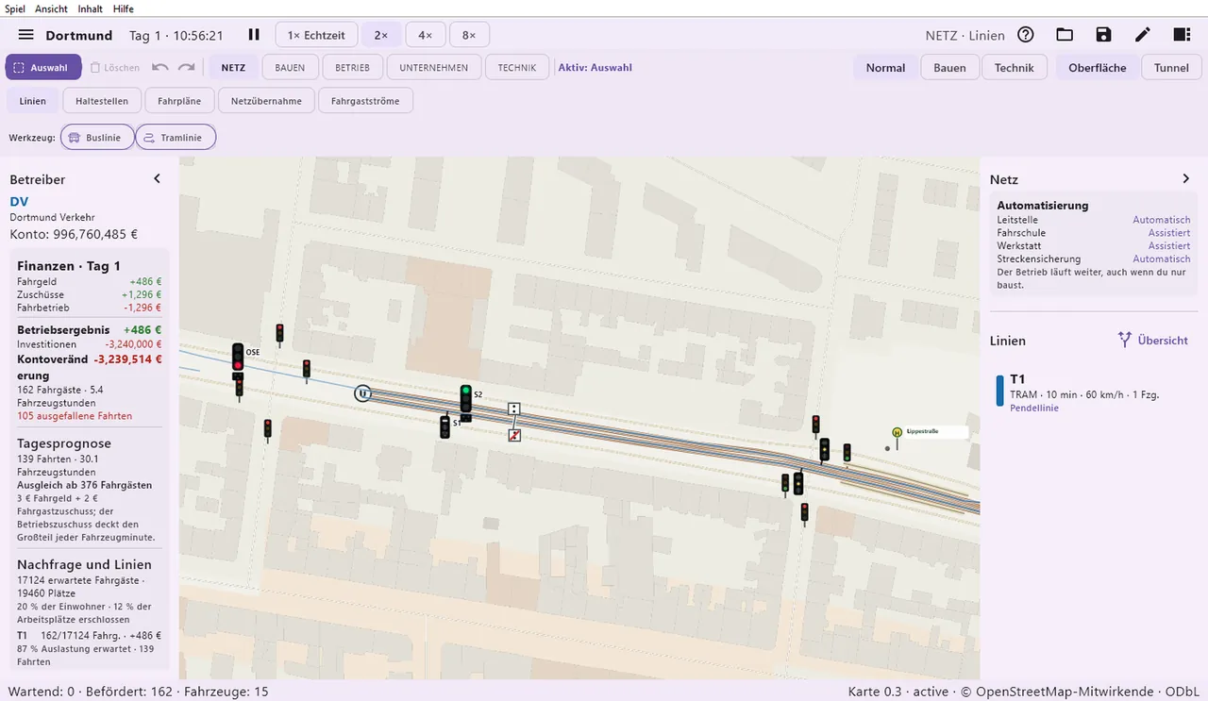
Task: Undo the last action
Action: coord(159,68)
